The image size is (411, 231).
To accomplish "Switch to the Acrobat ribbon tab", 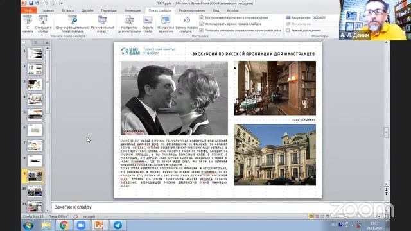I will click(x=232, y=10).
